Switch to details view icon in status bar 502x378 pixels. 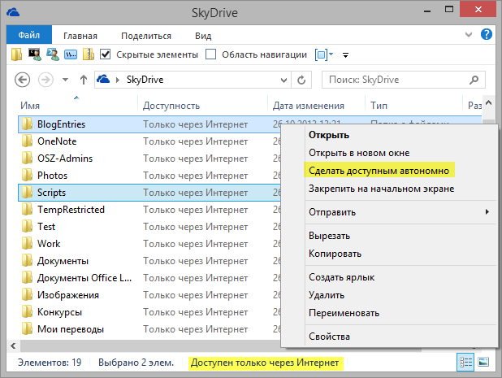465,363
